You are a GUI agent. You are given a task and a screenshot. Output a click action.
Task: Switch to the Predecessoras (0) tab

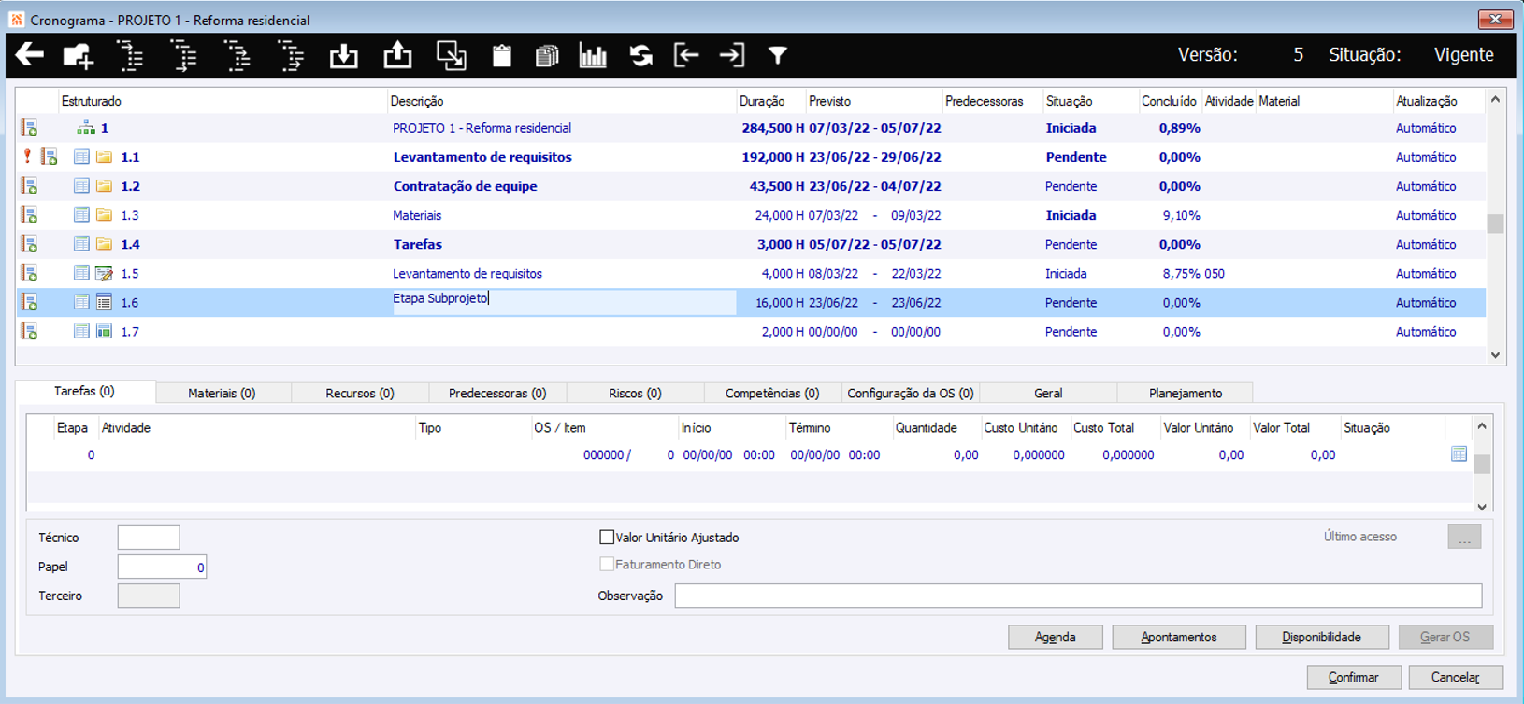coord(497,394)
